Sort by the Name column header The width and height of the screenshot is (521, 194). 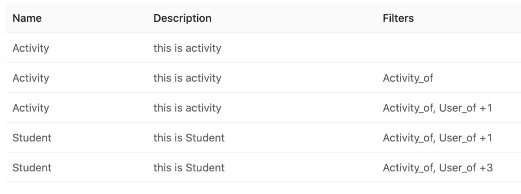tap(27, 19)
